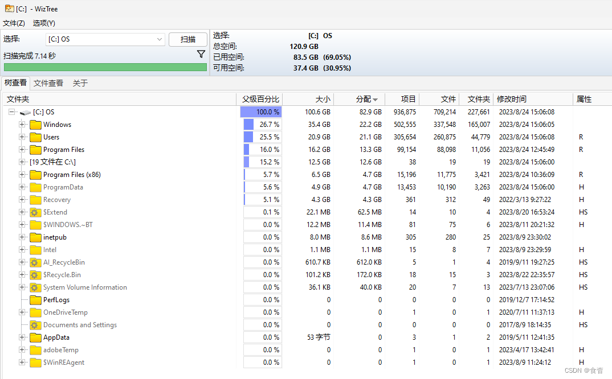
Task: Click the adobeTemp folder icon
Action: (35, 350)
